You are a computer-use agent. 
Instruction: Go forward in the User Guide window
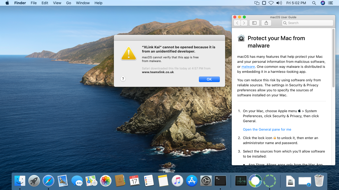244,23
